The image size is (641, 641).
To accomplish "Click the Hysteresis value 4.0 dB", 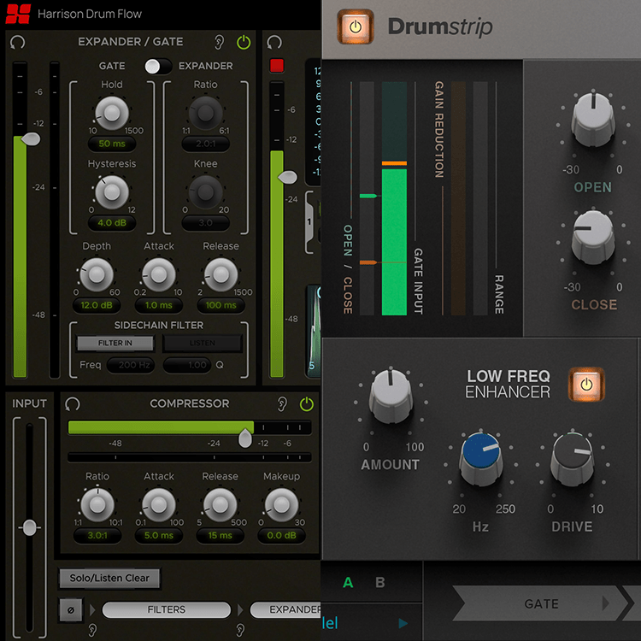I will click(112, 223).
